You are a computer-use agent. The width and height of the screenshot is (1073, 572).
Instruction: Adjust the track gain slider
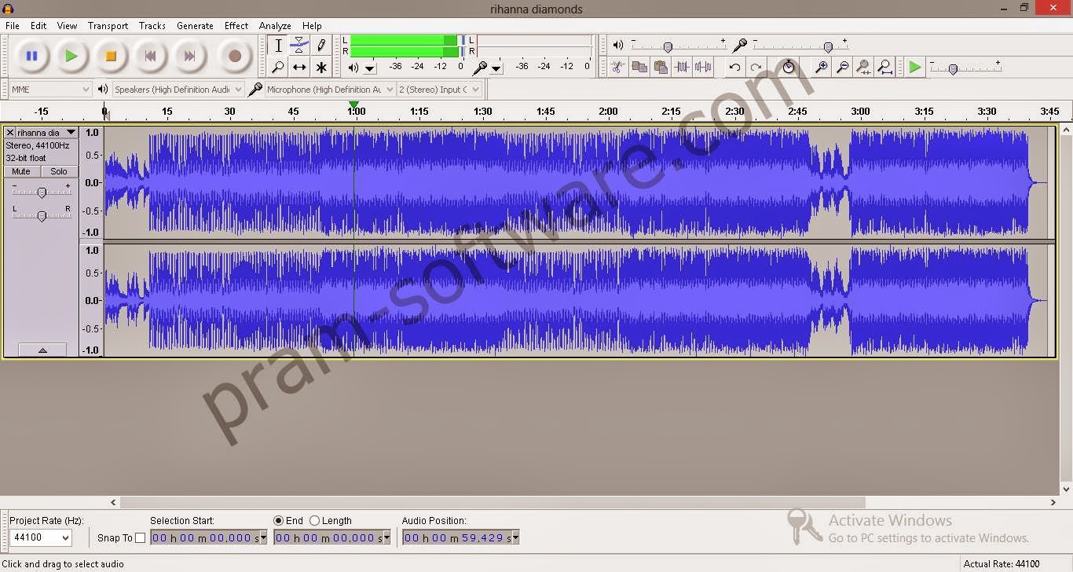click(42, 192)
